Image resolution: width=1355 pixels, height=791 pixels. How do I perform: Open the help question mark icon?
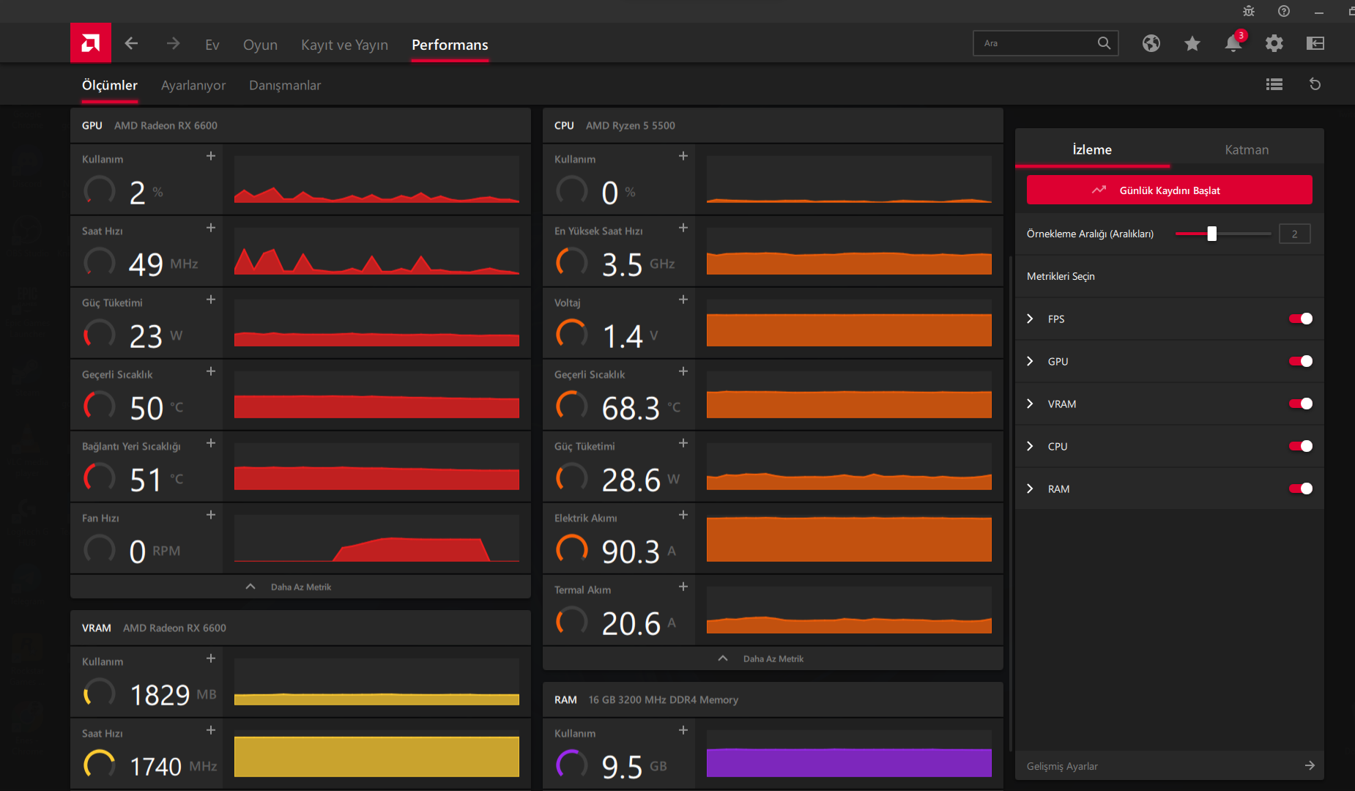(1284, 11)
